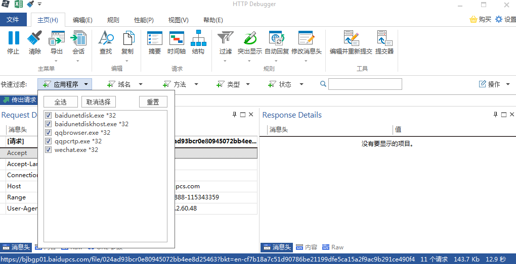
Task: Click Select All (全选) button
Action: click(x=61, y=102)
